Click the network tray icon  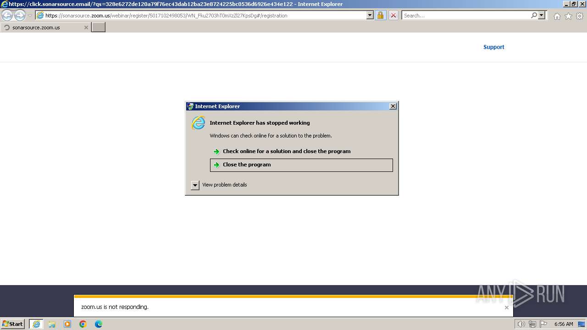pos(532,324)
